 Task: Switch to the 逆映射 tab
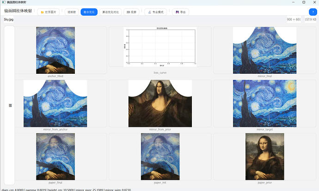[x=72, y=12]
